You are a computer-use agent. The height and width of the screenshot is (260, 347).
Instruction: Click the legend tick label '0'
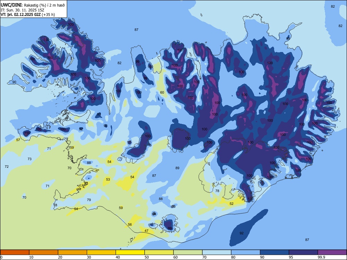pos(1,257)
